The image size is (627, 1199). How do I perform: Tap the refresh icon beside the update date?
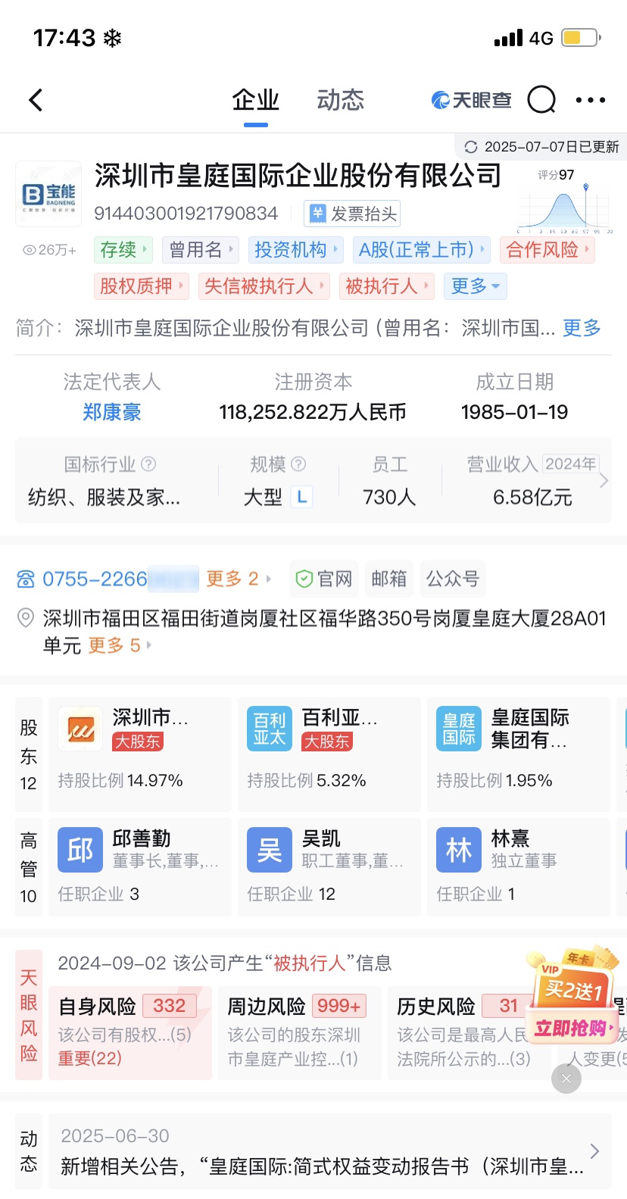[x=471, y=147]
